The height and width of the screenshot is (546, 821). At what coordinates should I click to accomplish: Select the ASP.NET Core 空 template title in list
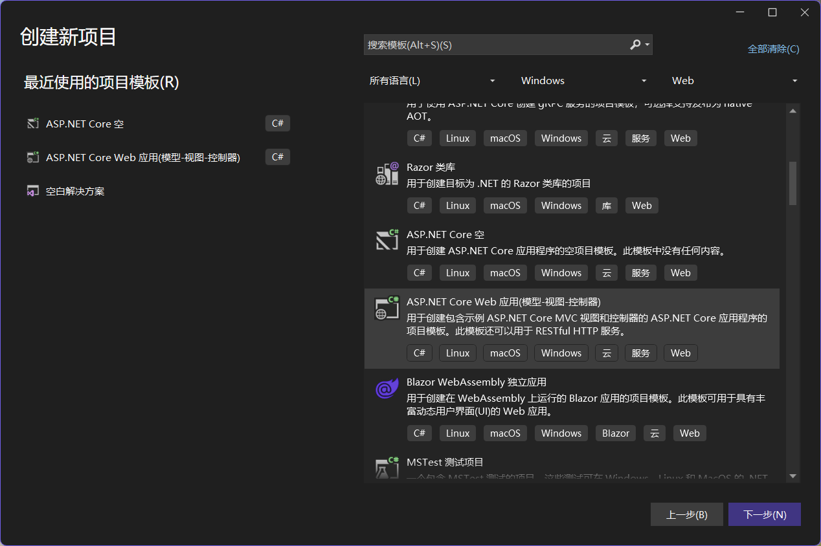445,234
